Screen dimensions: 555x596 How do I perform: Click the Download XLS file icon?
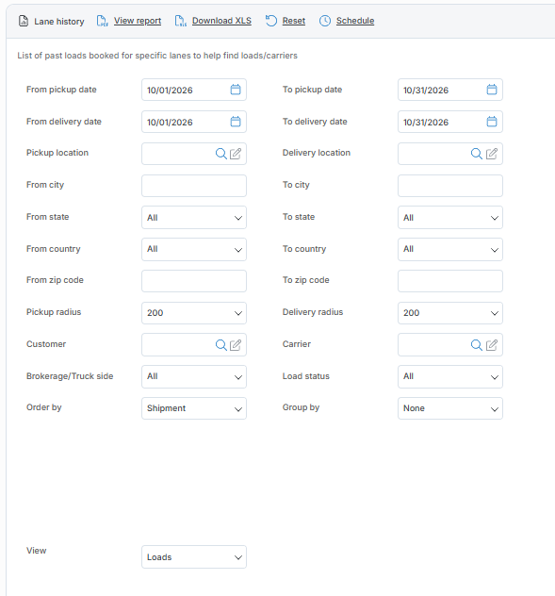(180, 21)
